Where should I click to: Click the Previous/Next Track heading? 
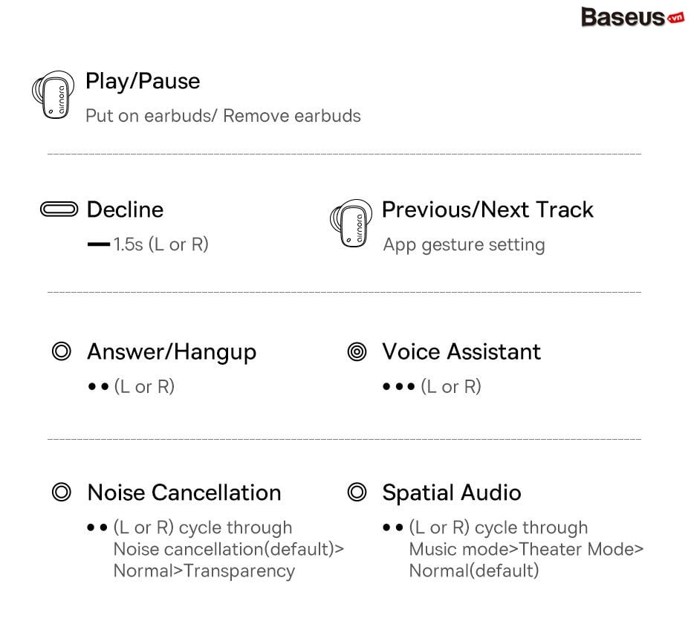pyautogui.click(x=487, y=209)
